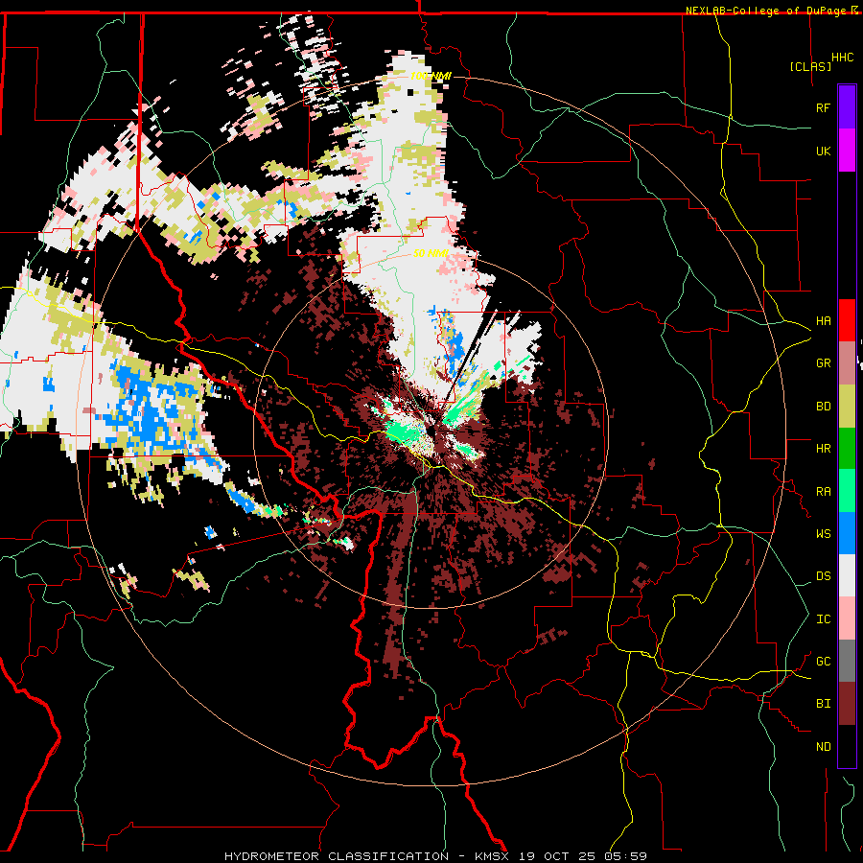Click the white DS color swatch
The width and height of the screenshot is (863, 863).
pyautogui.click(x=847, y=575)
